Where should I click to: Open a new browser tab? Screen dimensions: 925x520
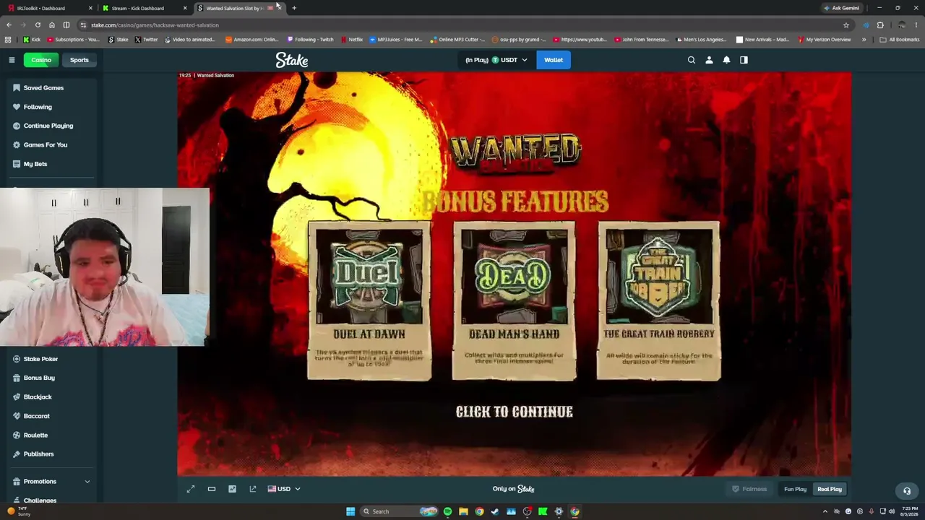[294, 8]
